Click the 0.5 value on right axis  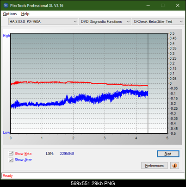point(172,33)
